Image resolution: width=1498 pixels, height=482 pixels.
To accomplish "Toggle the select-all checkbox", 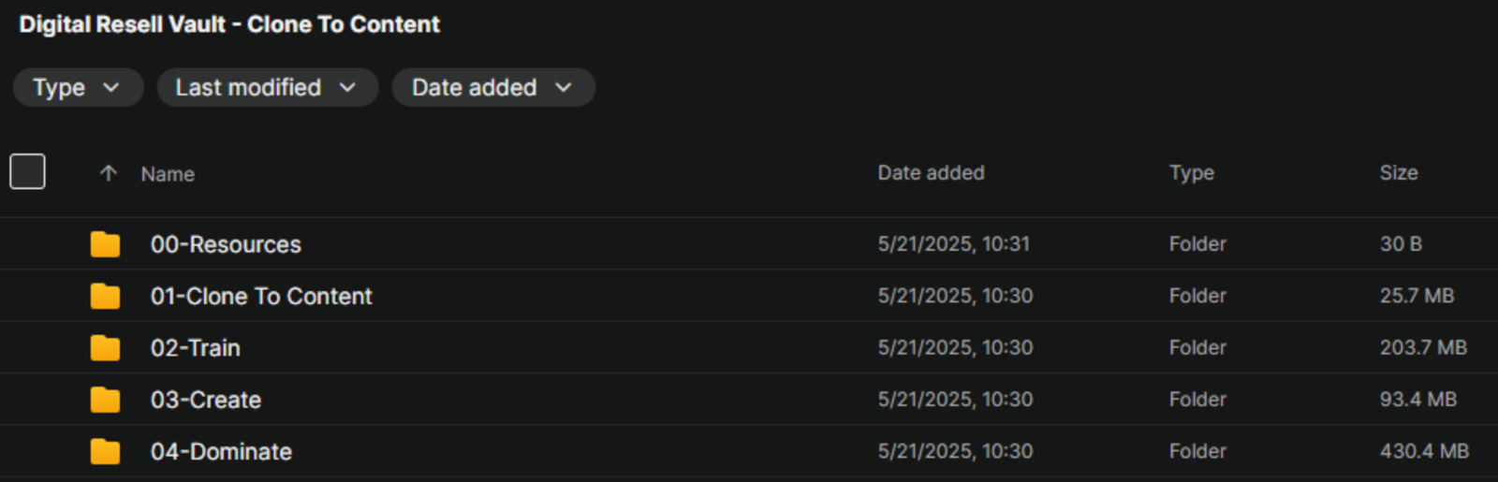I will pos(28,171).
